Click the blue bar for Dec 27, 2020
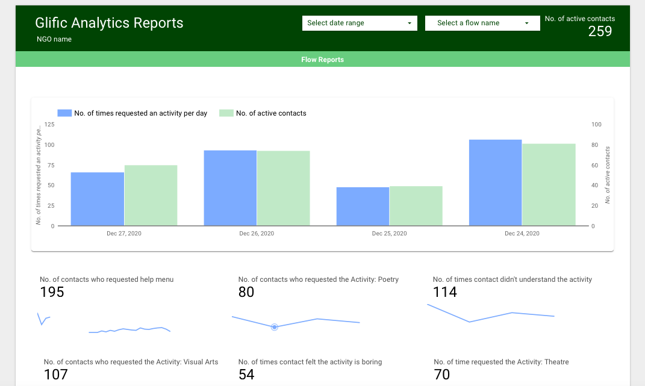The width and height of the screenshot is (645, 386). tap(98, 199)
